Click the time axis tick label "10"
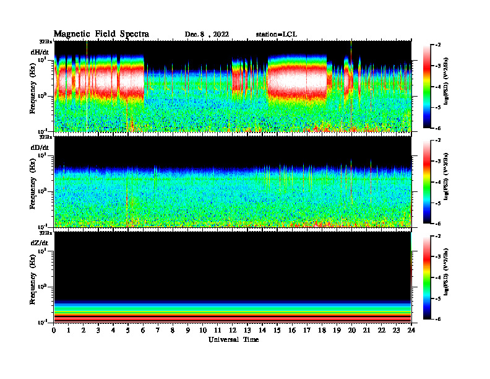Viewport: 490px width, 379px height. pyautogui.click(x=203, y=330)
